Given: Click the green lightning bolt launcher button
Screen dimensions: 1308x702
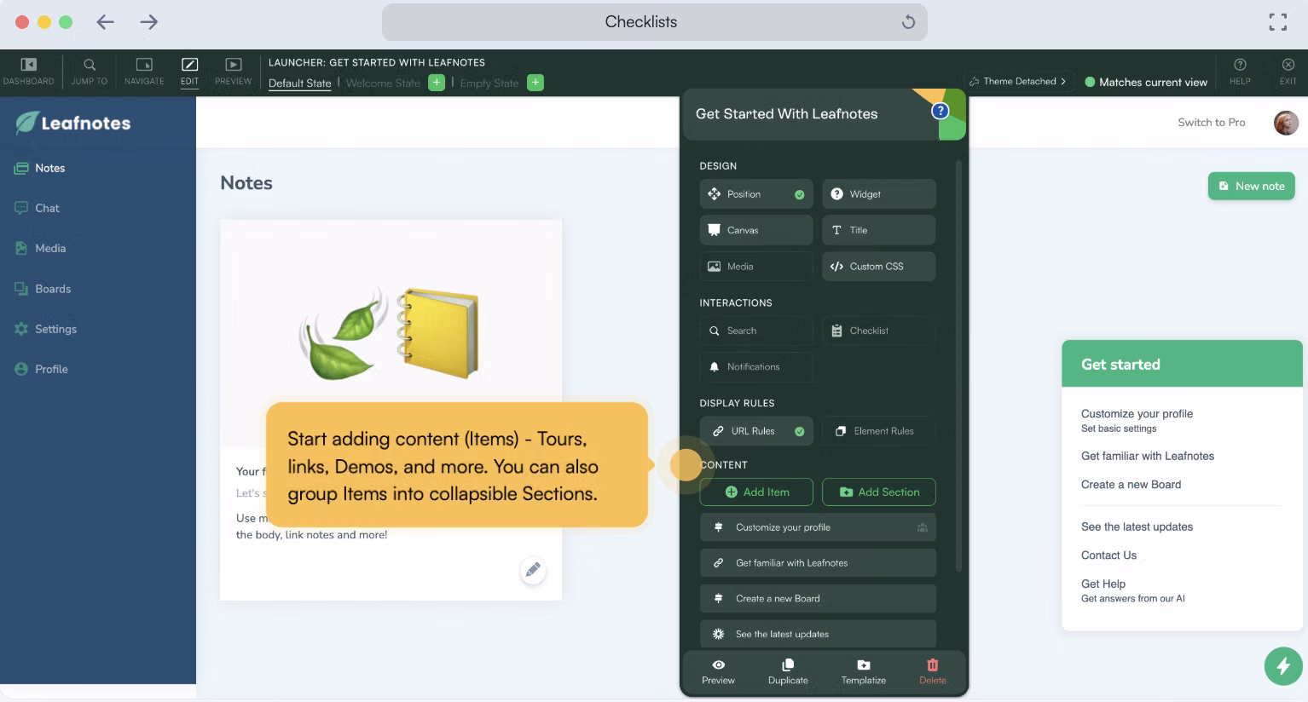Looking at the screenshot, I should 1283,665.
